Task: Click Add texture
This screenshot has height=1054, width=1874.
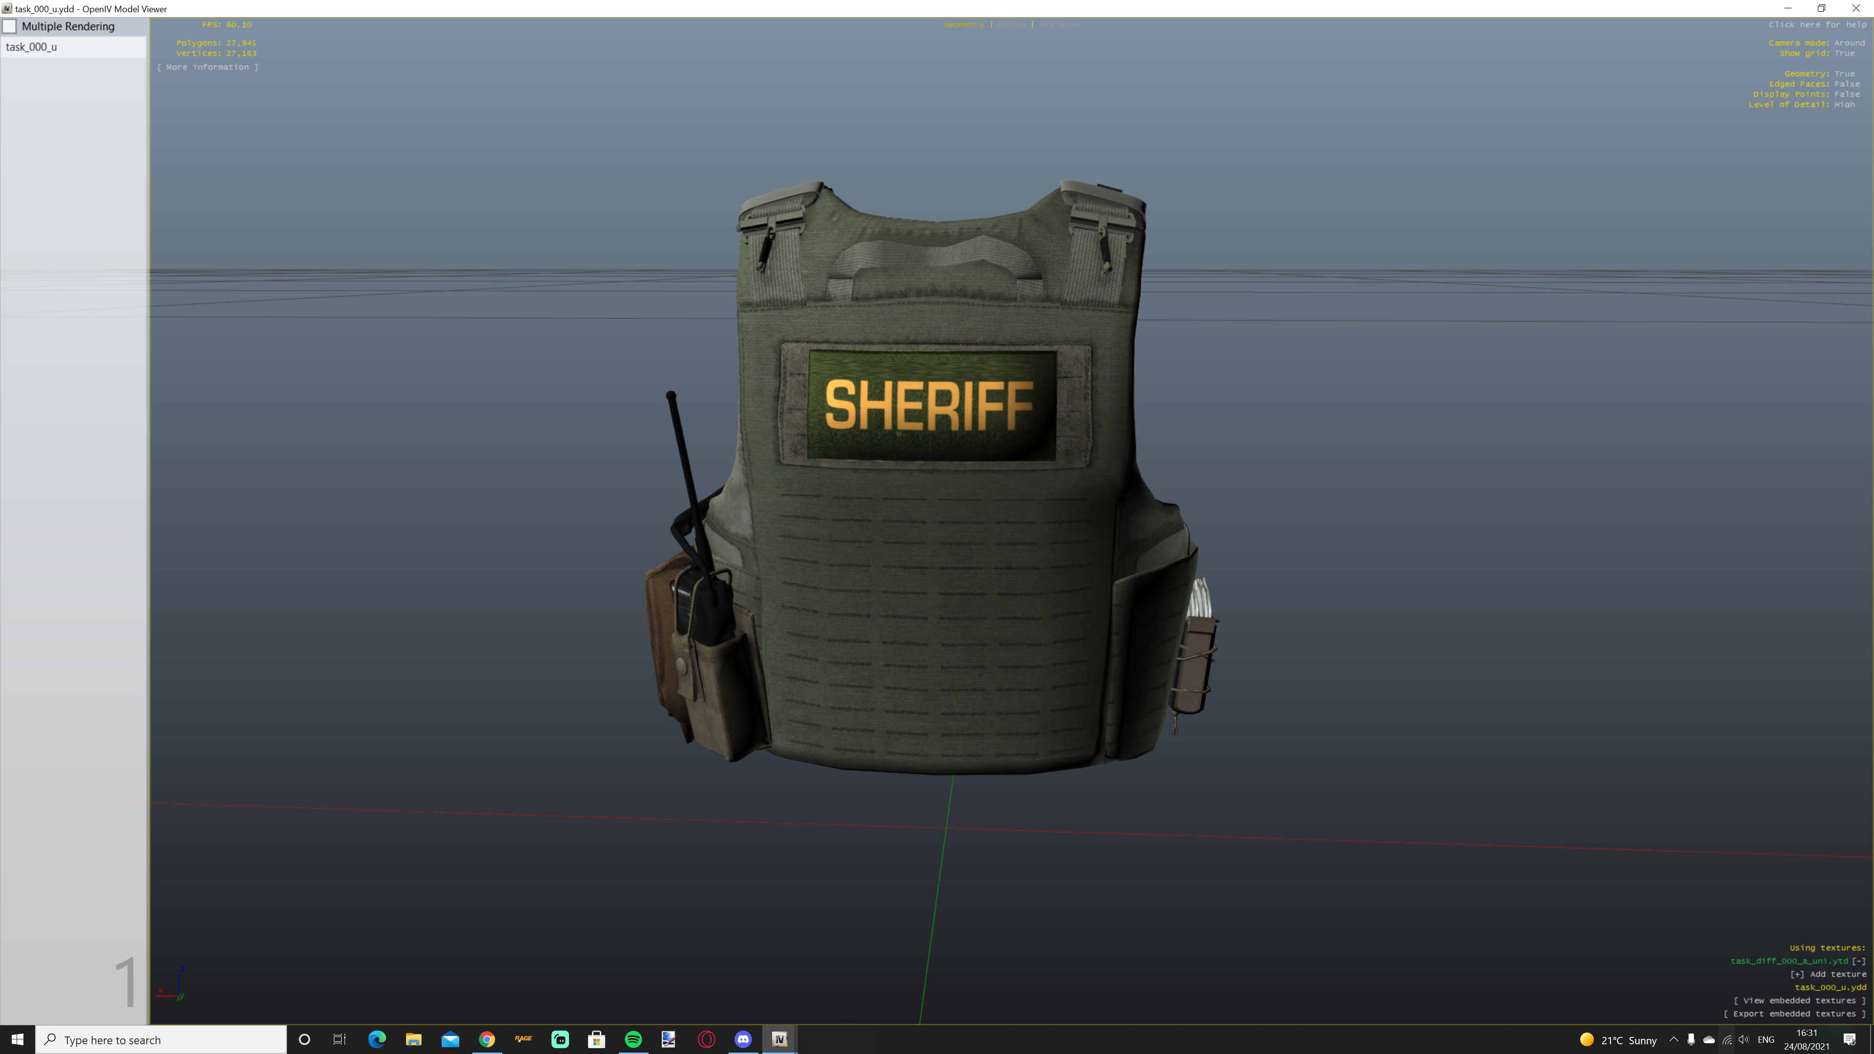Action: [1828, 974]
